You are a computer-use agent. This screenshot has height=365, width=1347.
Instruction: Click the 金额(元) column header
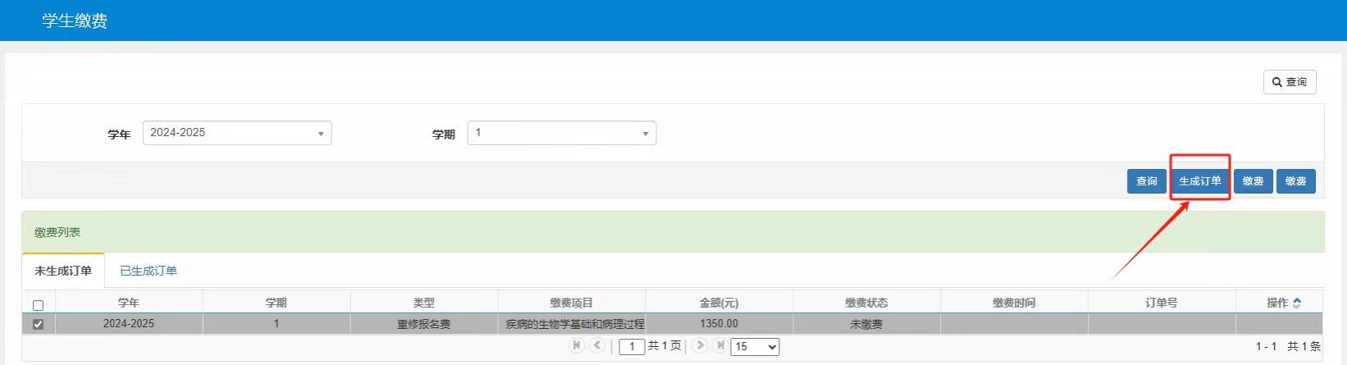coord(719,303)
